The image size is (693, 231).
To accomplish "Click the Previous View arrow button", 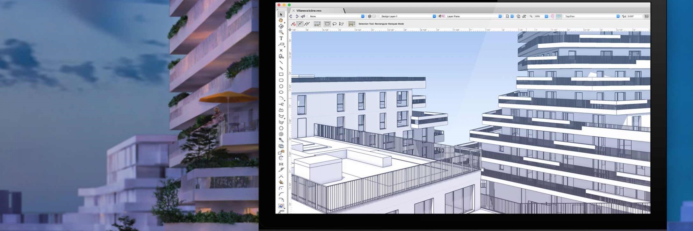I will pos(291,16).
